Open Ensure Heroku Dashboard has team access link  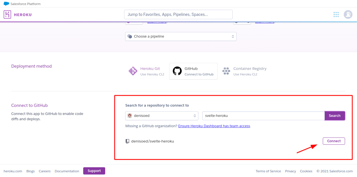coord(214,126)
